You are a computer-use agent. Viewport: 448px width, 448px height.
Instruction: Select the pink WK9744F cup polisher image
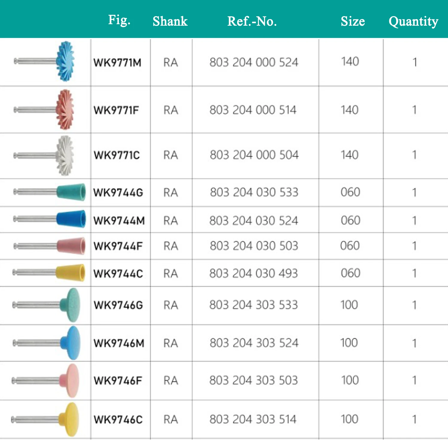(x=71, y=246)
